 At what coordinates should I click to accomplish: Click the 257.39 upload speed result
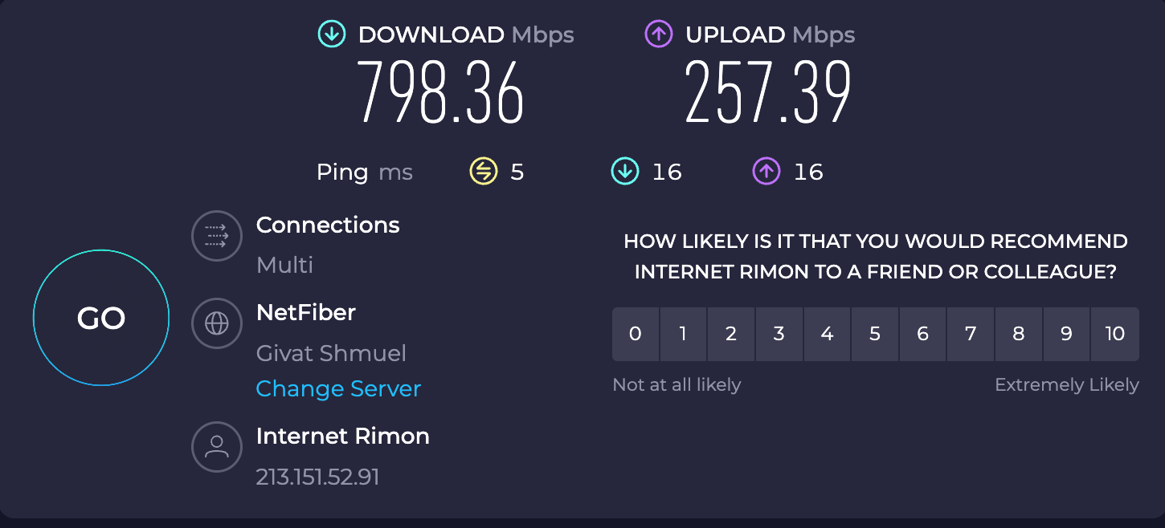pos(767,92)
